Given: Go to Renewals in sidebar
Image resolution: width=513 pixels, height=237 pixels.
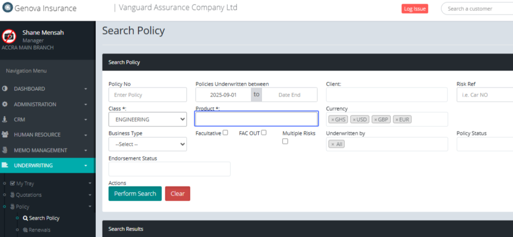Looking at the screenshot, I should point(39,230).
